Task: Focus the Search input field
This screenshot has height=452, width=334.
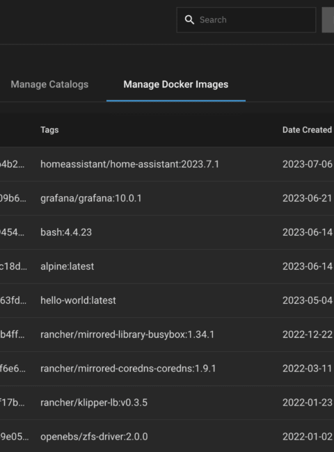Action: click(246, 20)
